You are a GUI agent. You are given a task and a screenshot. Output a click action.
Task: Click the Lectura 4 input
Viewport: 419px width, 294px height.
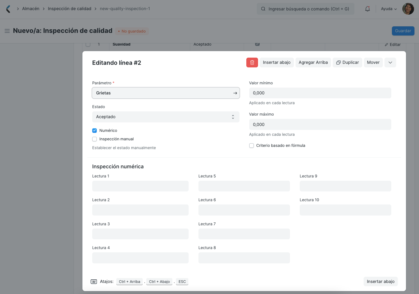click(140, 258)
